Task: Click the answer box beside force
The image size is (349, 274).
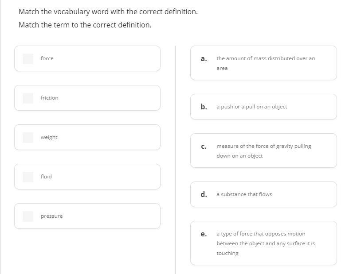Action: [28, 58]
